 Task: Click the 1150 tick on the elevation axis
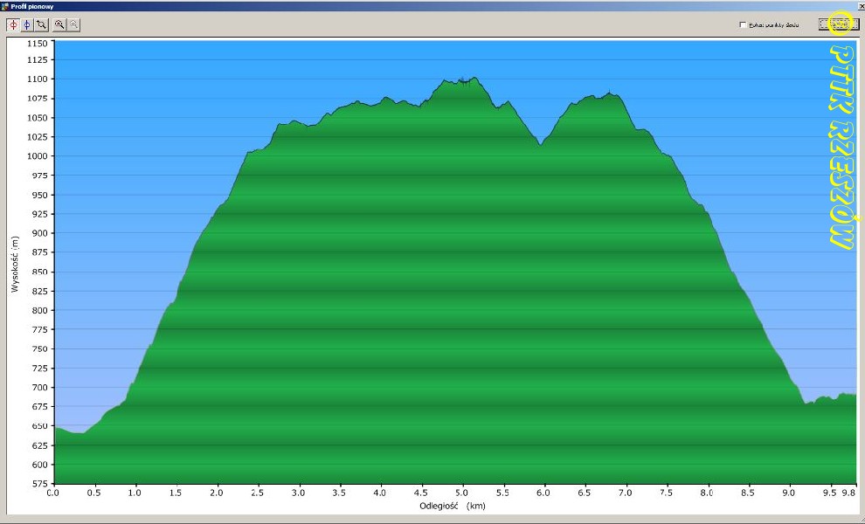pyautogui.click(x=38, y=42)
